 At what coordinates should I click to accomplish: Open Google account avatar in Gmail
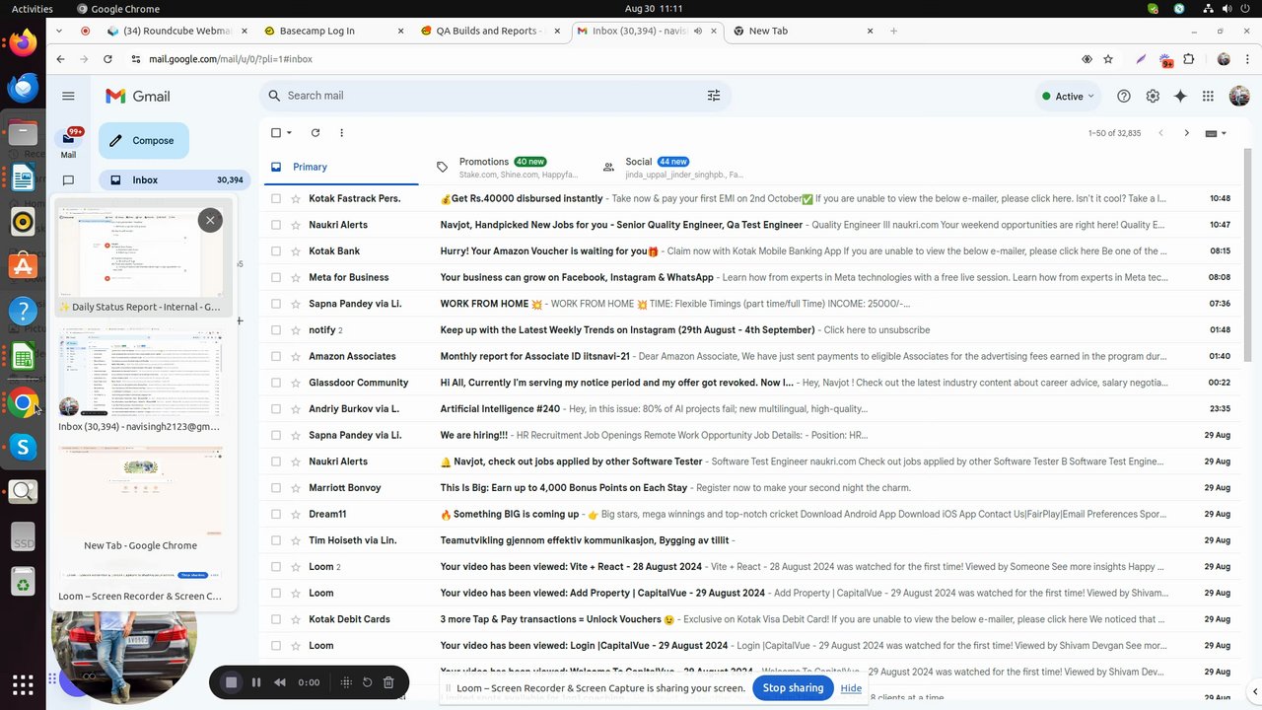1239,96
